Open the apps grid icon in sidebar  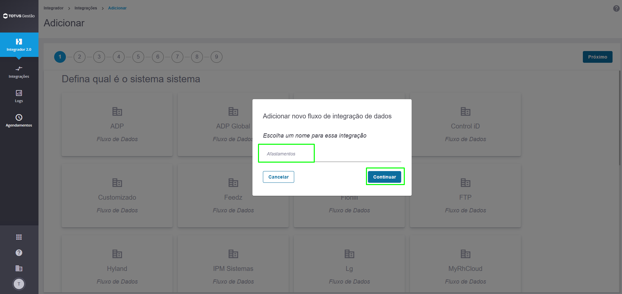(19, 237)
